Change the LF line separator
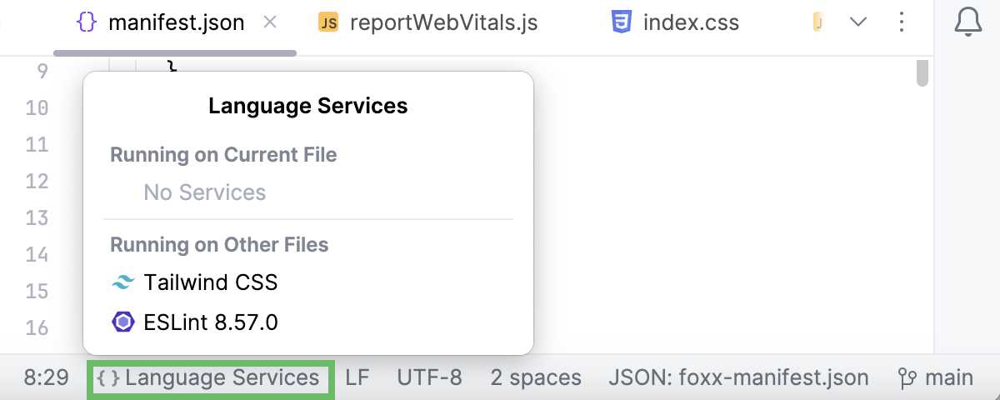 357,378
